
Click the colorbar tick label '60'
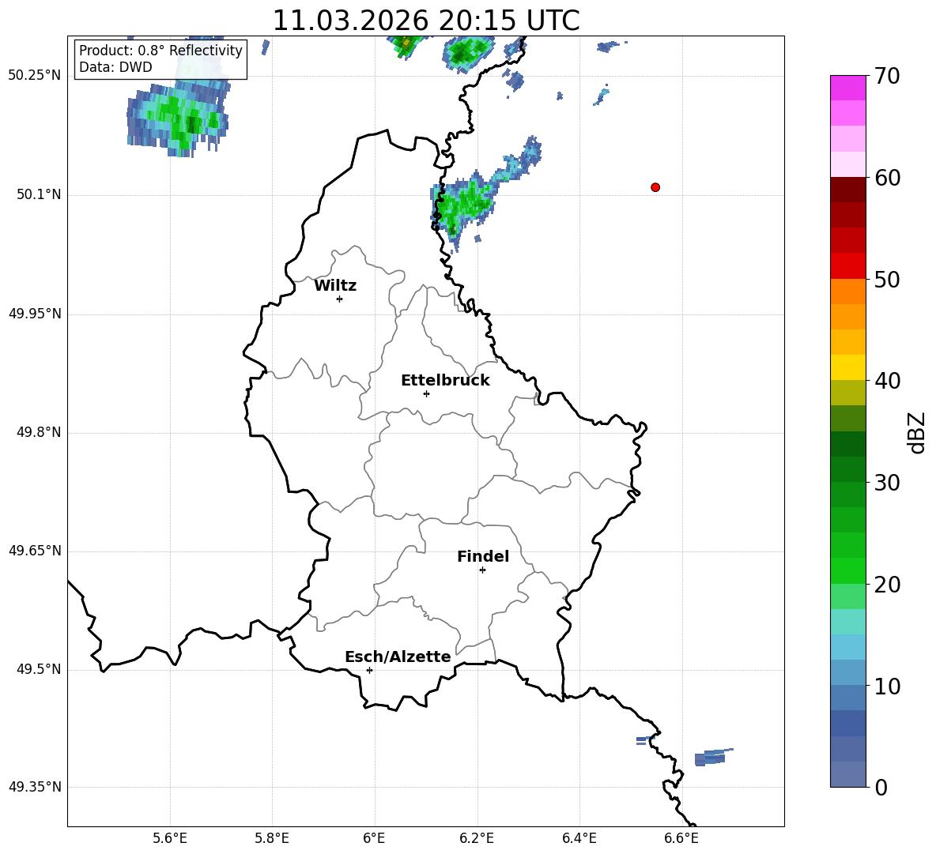coord(887,178)
